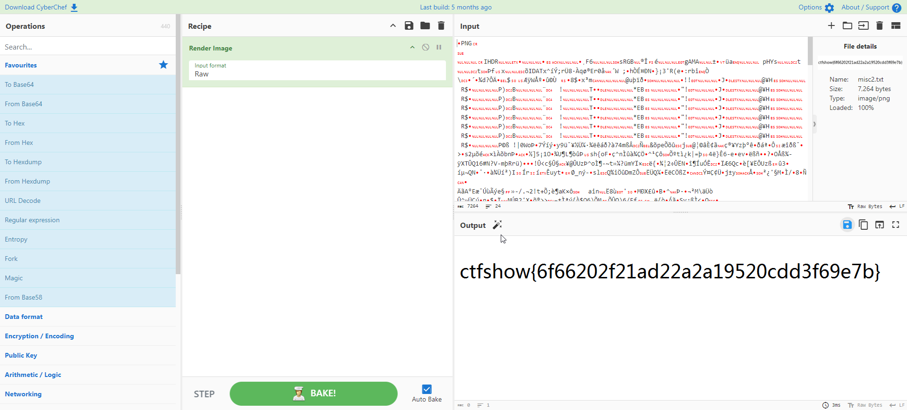Screen dimensions: 907x410
Task: Click the output bake time indicator
Action: [x=831, y=405]
